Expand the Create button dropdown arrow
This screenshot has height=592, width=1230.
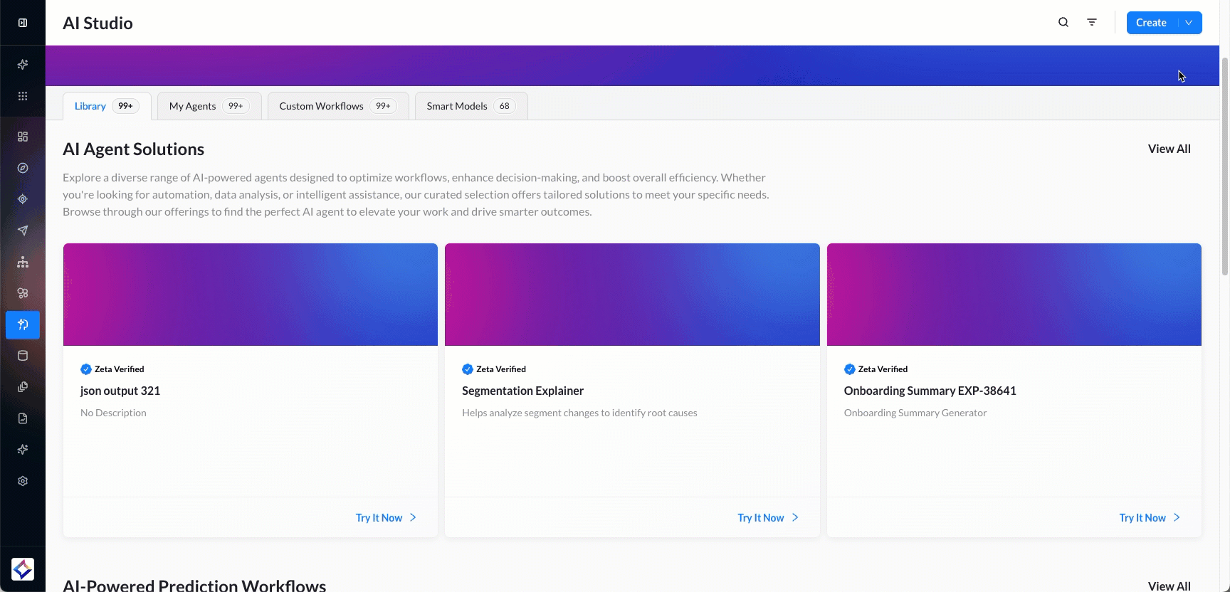click(x=1189, y=23)
